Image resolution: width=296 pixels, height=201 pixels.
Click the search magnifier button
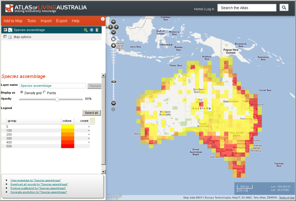284,8
